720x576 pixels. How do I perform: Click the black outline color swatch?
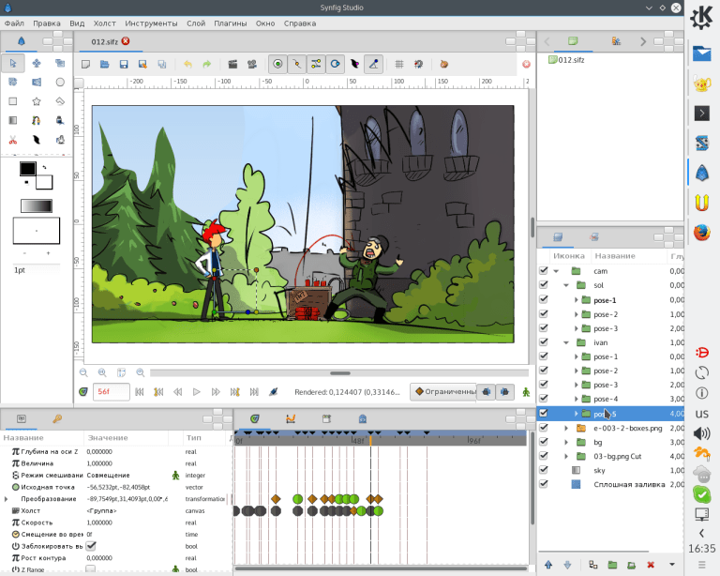point(27,169)
